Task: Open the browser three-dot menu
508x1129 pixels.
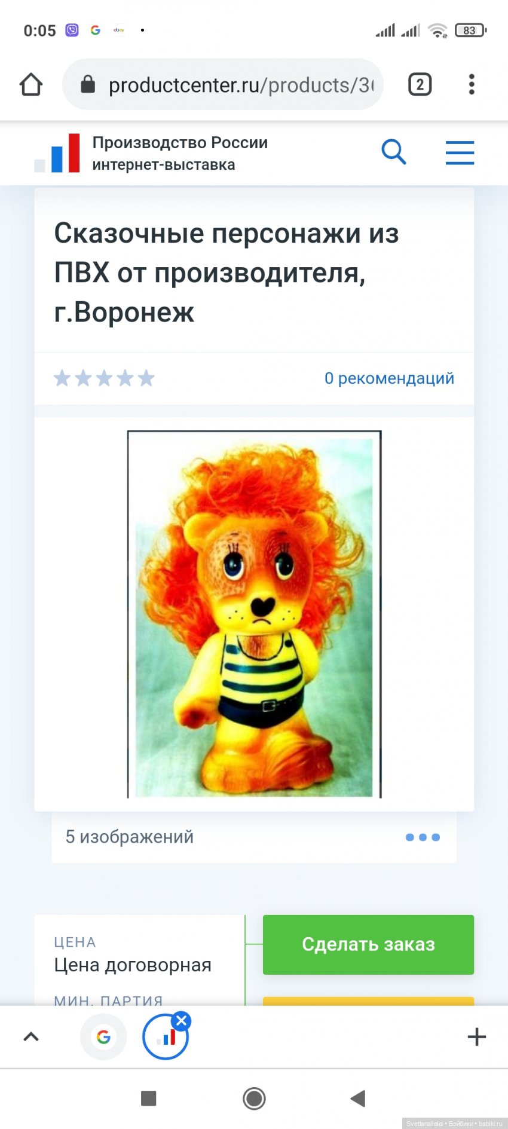Action: pos(472,84)
